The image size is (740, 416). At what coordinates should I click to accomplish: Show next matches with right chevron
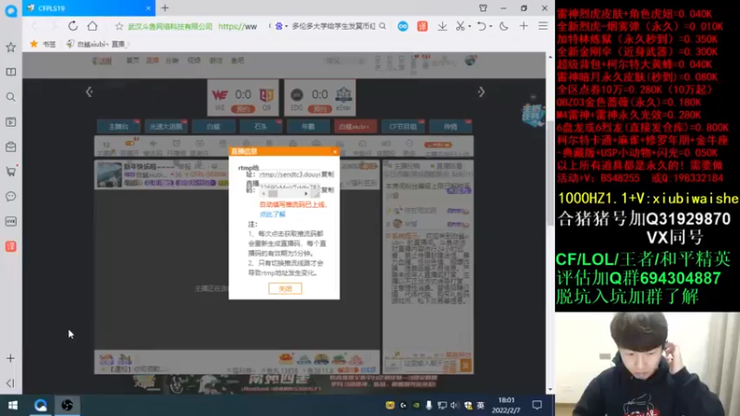[x=481, y=92]
